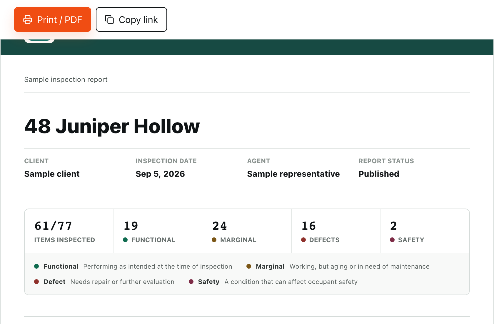Click the INSPECTION DATE field label
Screen dimensions: 494x324
coord(166,161)
